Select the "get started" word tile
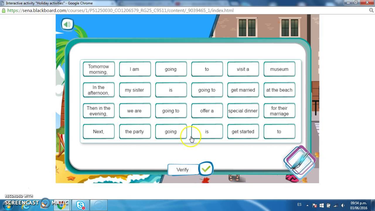This screenshot has height=211, width=375. 243,132
